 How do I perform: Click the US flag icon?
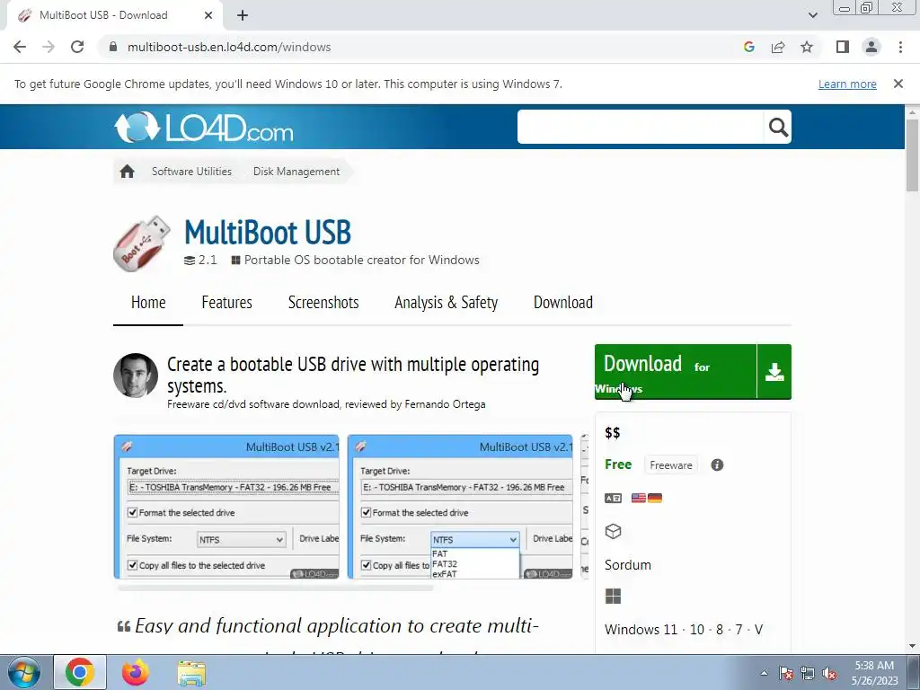639,498
